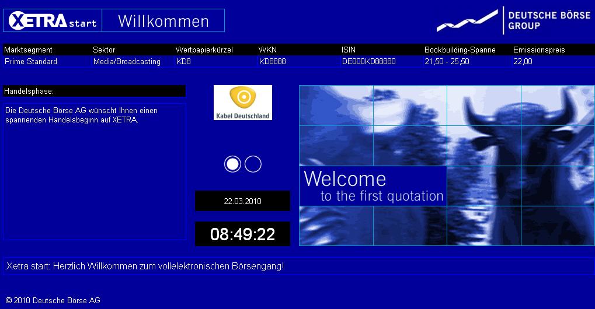Click the Bookbuilding-Spanne column header
The image size is (595, 309).
coord(460,50)
